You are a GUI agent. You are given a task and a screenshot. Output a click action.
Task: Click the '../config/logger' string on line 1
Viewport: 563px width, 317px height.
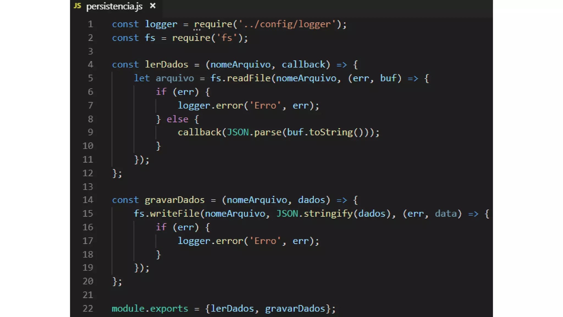(287, 24)
